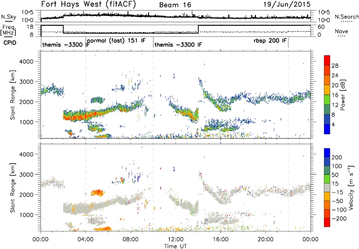Click the '10^0' tick beside N.Search

pyautogui.click(x=324, y=20)
